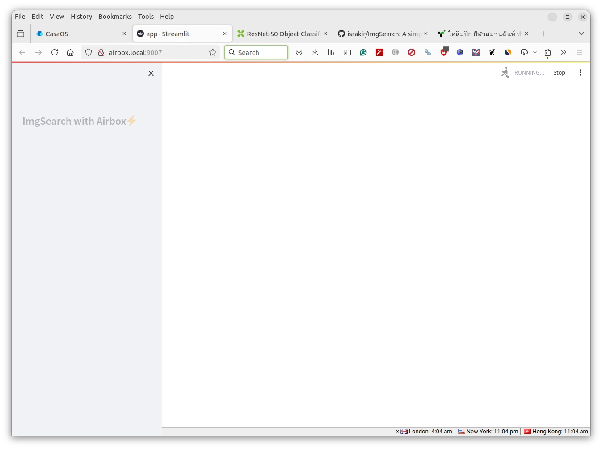Click the Grammarly extension icon
Screen dimensions: 602x449
click(x=363, y=52)
